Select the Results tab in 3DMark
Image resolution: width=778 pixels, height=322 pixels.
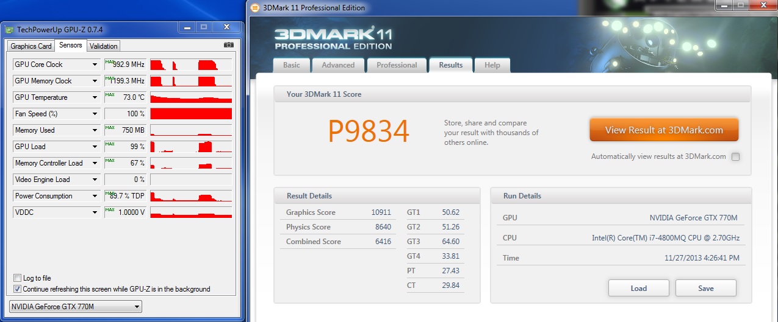click(x=451, y=65)
